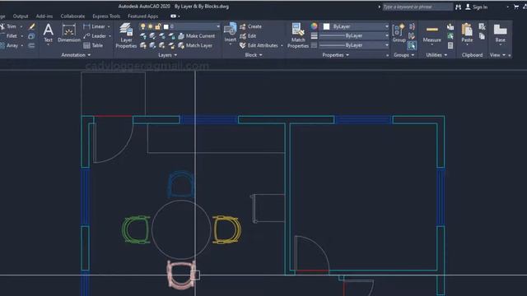This screenshot has height=296, width=527.
Task: Click the Thaw All Layers icon
Action: pos(162,45)
